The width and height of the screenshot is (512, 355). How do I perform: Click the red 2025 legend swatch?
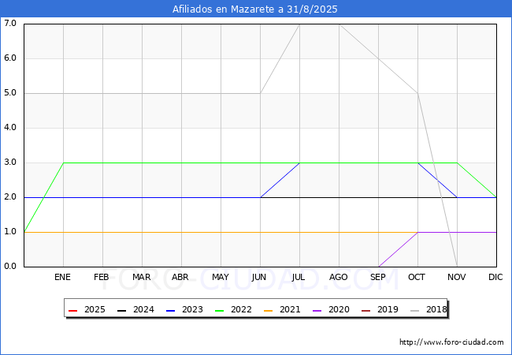72,310
